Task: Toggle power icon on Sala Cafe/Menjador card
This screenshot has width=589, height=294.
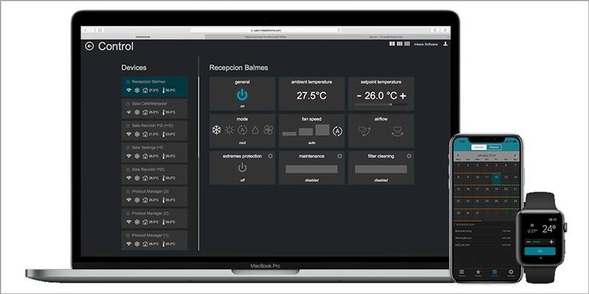Action: (x=127, y=104)
